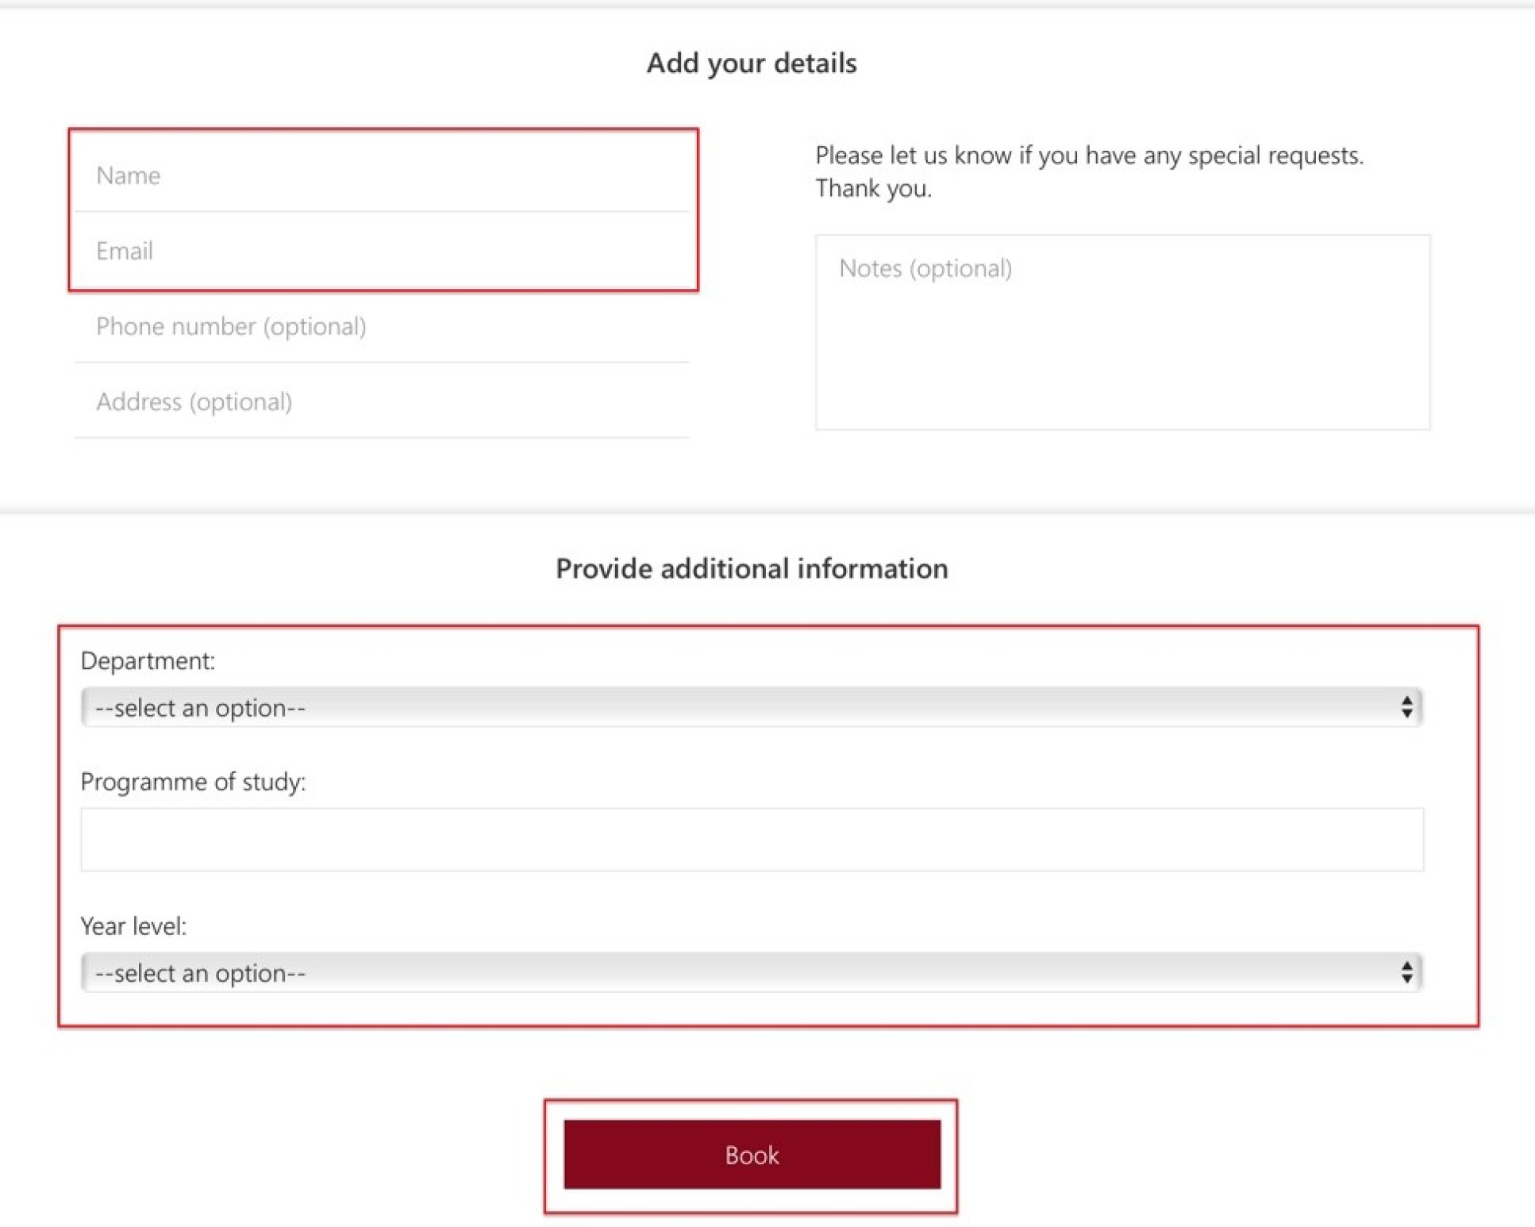Click the Year level dropdown arrow

click(x=1406, y=972)
